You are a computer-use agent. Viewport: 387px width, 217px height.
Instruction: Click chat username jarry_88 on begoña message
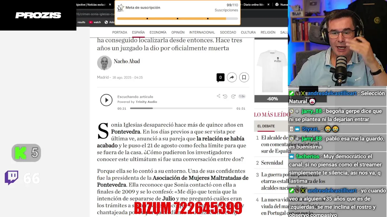(312, 111)
